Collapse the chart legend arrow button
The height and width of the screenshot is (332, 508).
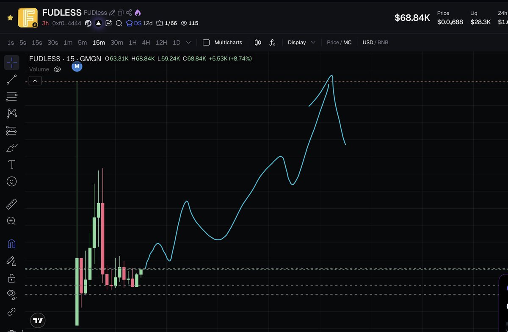[35, 81]
